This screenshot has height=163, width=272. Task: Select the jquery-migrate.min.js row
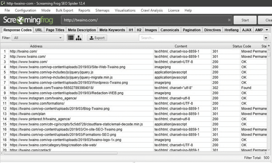click(x=134, y=77)
